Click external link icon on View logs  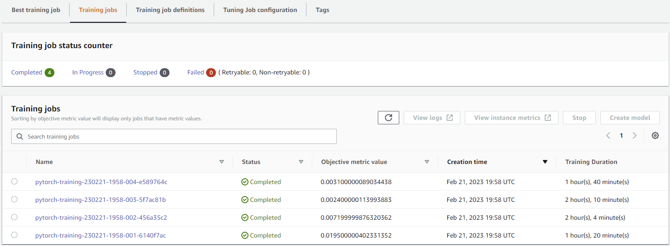tap(450, 118)
